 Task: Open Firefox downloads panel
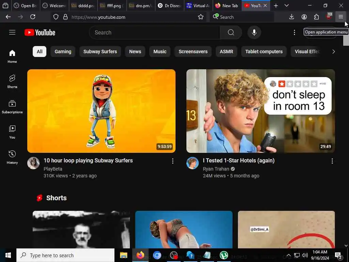pos(291,17)
